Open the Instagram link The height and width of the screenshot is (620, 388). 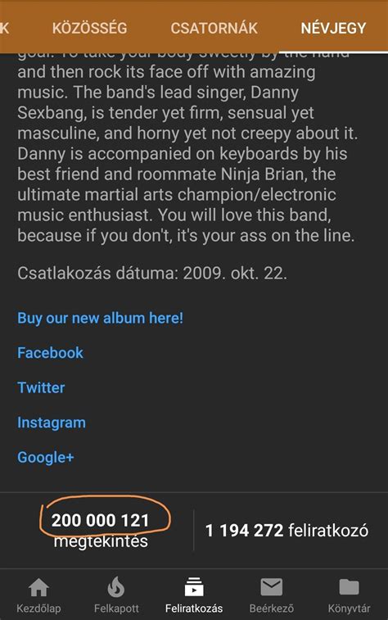click(52, 423)
